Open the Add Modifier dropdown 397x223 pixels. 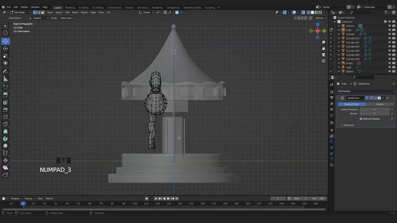(x=365, y=91)
